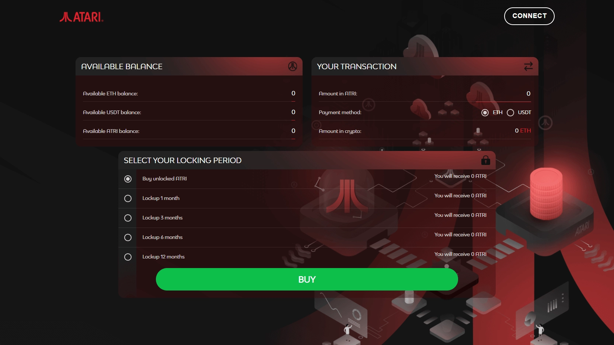Viewport: 614px width, 345px height.
Task: Connect wallet with the CONNECT button
Action: (x=529, y=16)
